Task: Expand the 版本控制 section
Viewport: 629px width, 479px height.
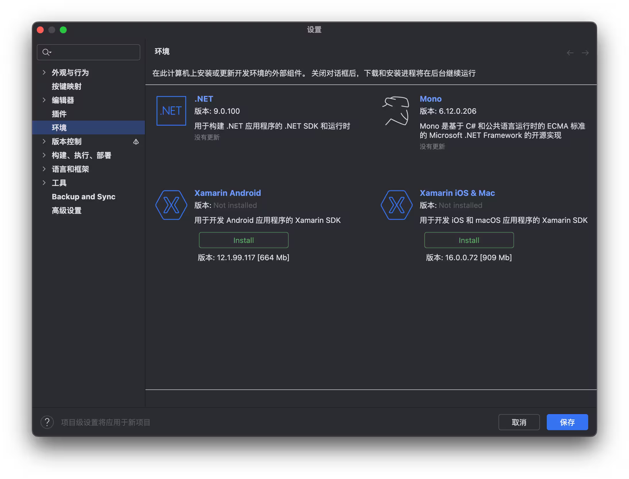Action: [x=44, y=141]
